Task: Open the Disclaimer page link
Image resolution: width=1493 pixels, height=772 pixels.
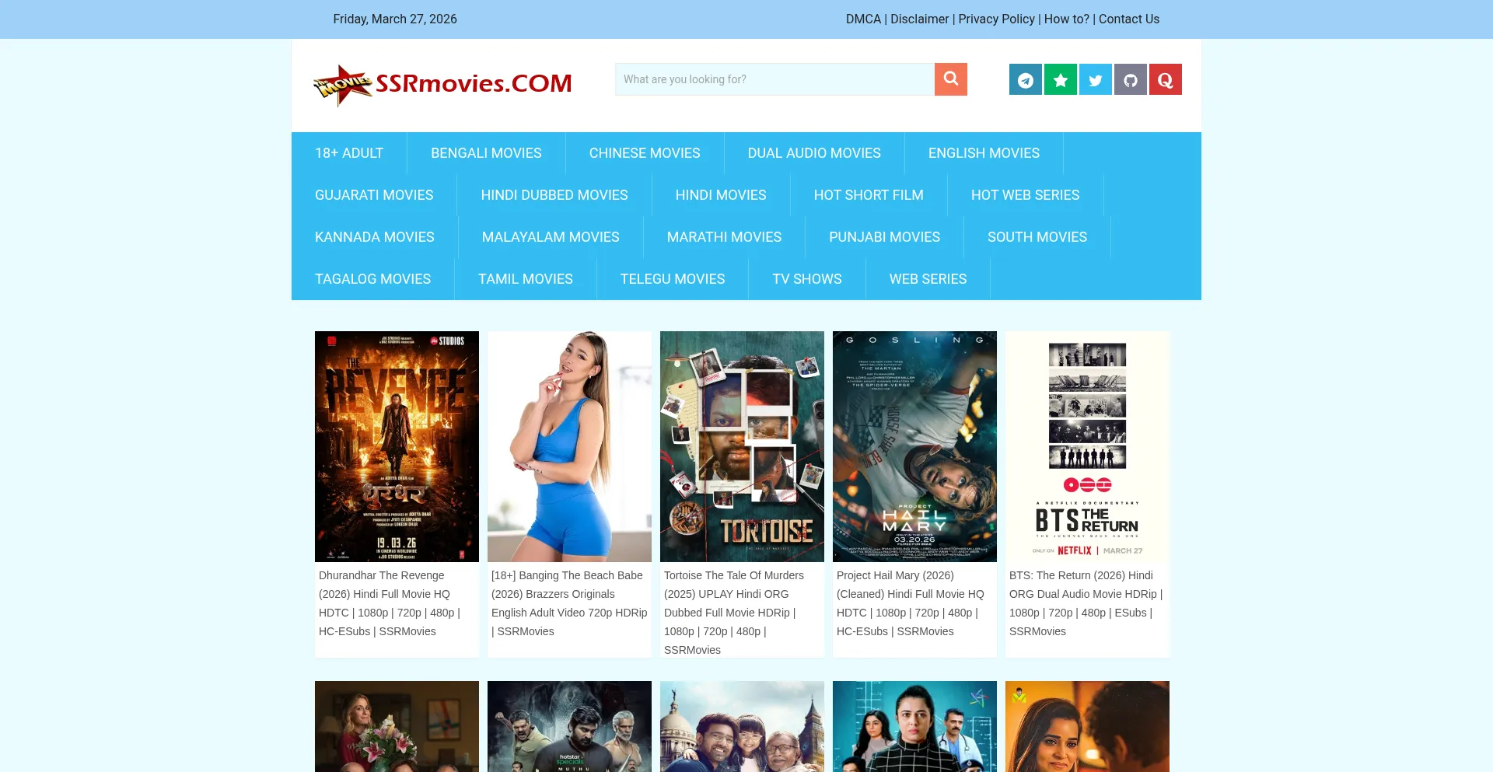Action: [919, 19]
